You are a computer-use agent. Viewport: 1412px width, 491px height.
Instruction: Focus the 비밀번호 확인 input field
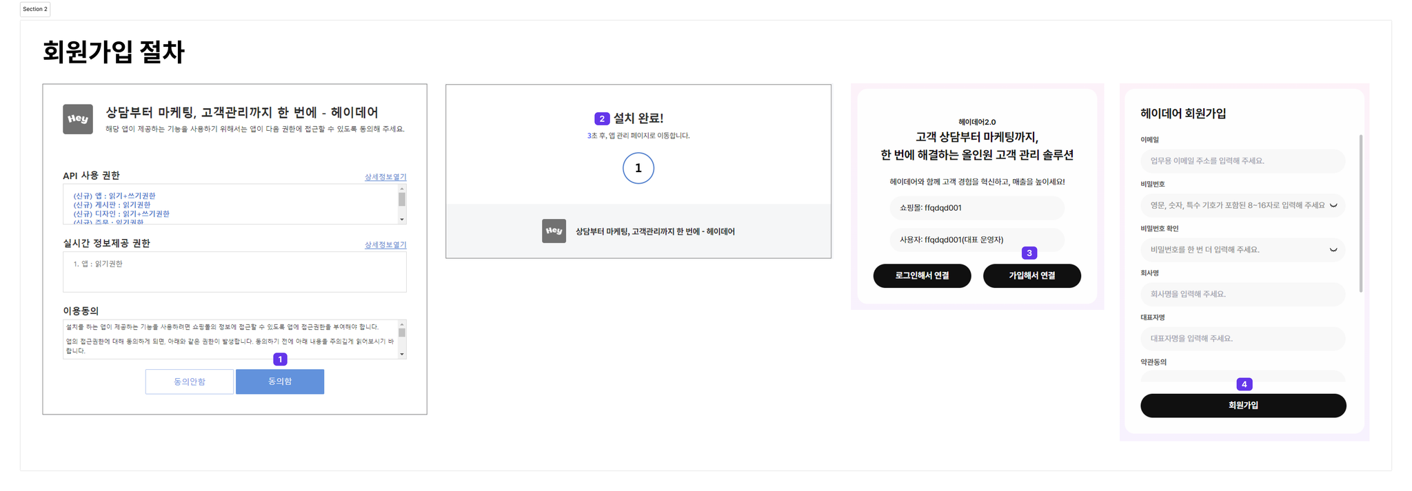pos(1242,250)
